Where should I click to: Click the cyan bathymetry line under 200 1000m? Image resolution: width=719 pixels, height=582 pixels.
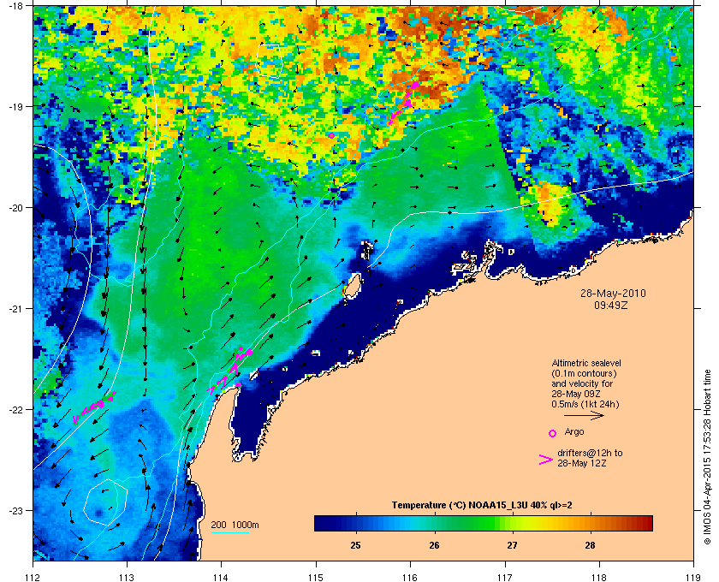(x=230, y=533)
